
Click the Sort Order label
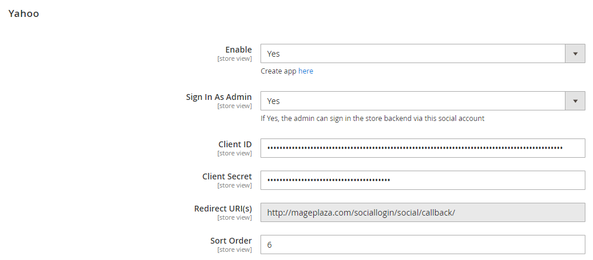pos(231,241)
